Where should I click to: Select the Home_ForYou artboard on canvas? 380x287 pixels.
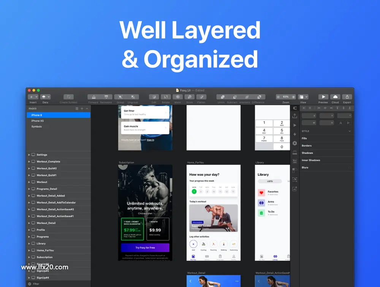[x=214, y=213]
